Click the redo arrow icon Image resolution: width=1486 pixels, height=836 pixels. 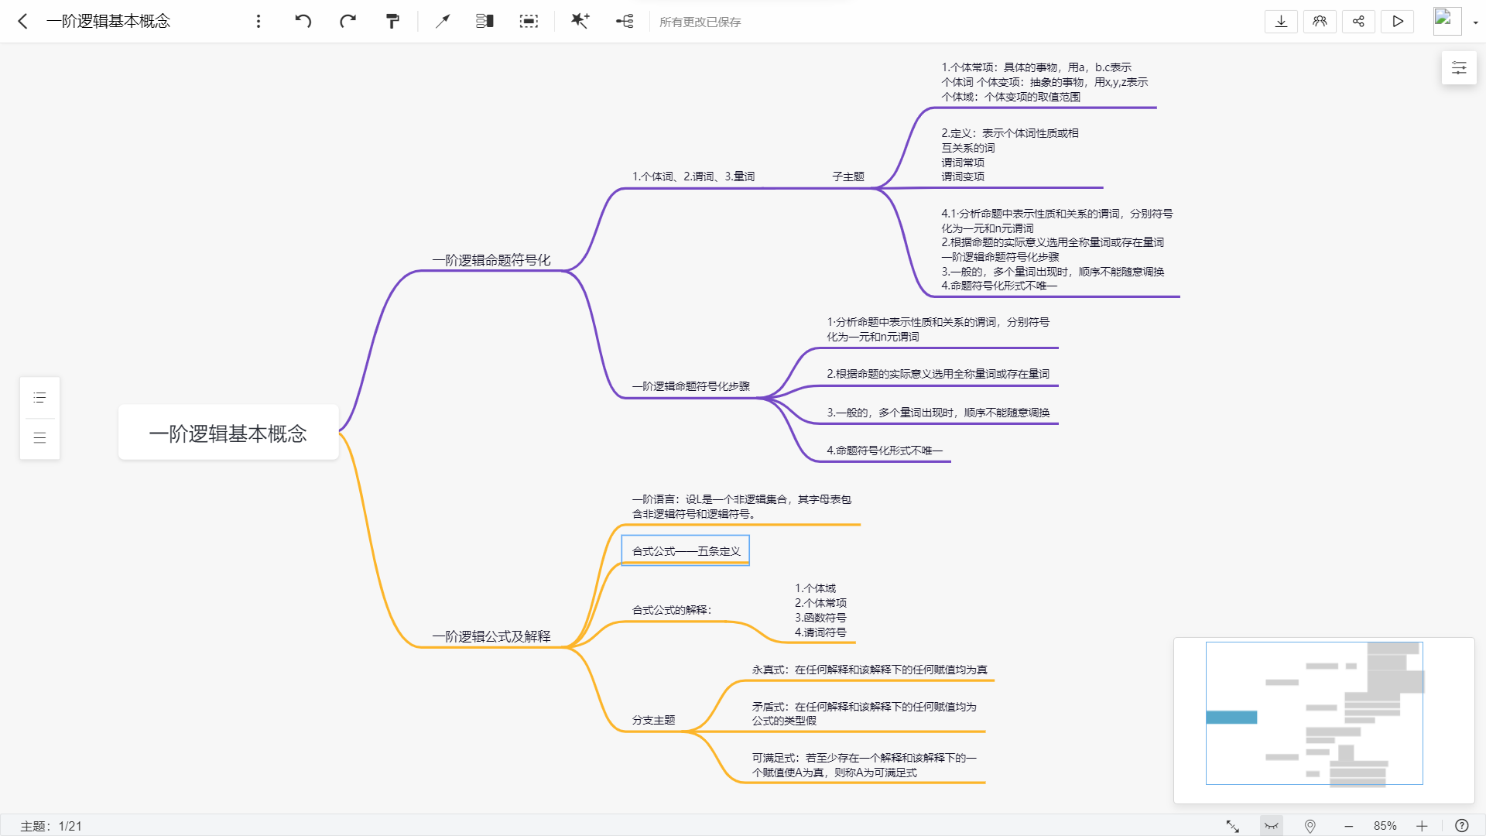(x=348, y=21)
